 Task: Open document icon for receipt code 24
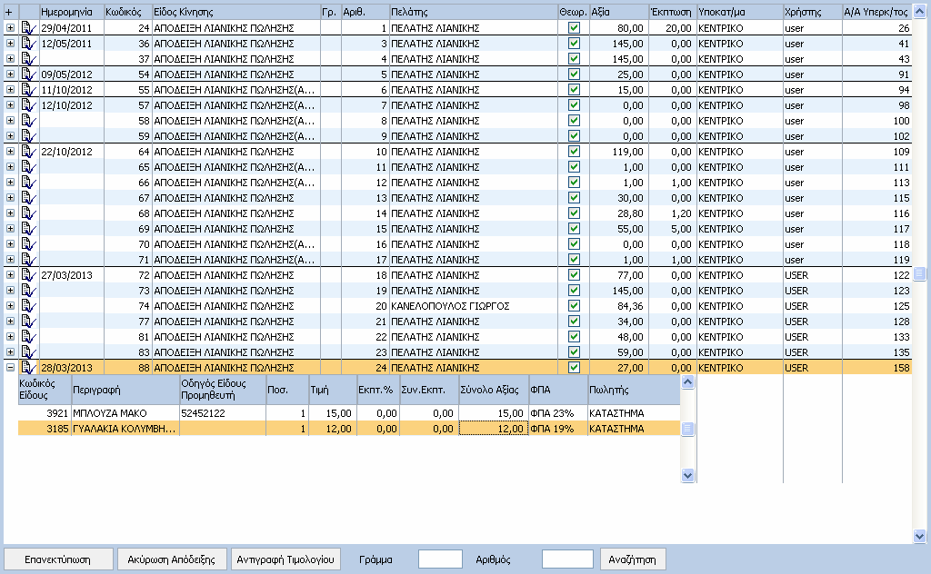pyautogui.click(x=28, y=28)
